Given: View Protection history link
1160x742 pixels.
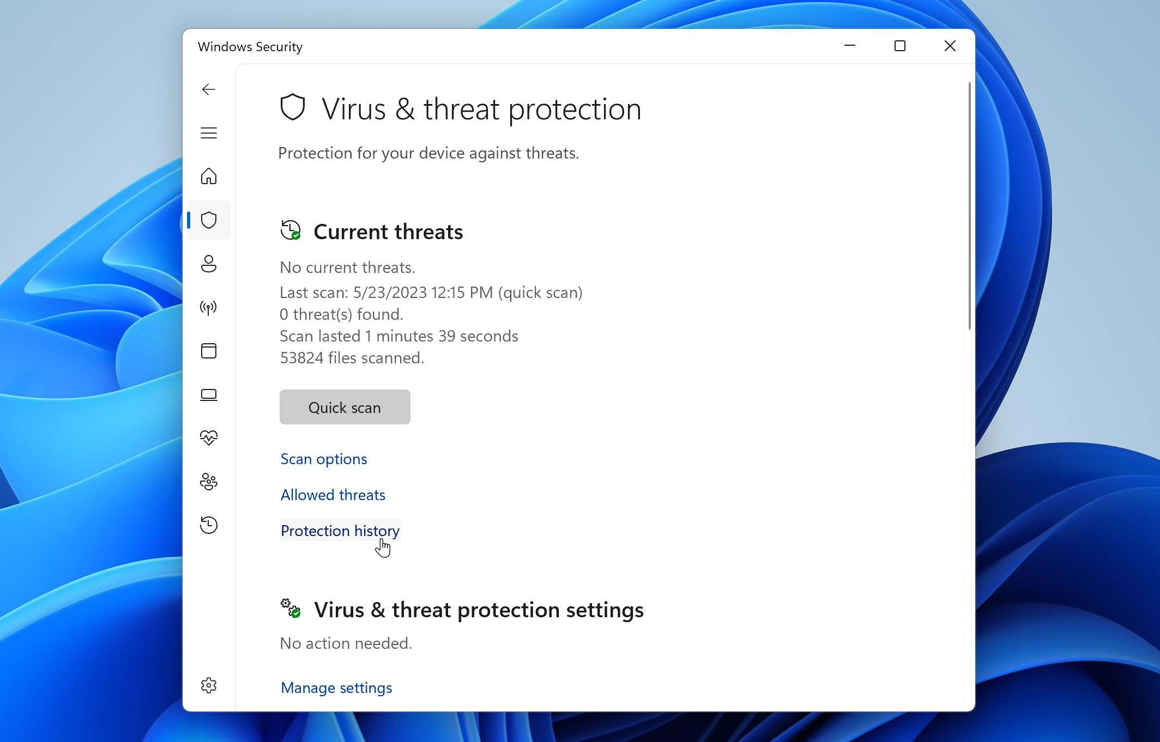Looking at the screenshot, I should pos(340,530).
